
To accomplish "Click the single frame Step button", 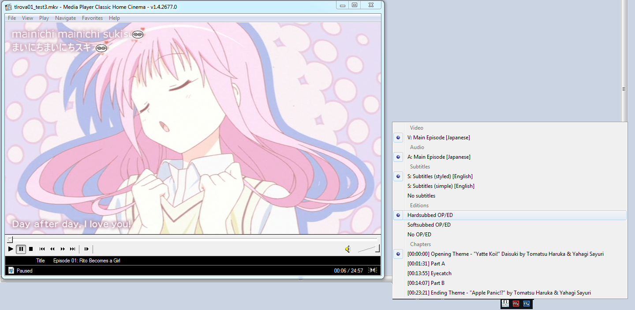I will point(86,249).
